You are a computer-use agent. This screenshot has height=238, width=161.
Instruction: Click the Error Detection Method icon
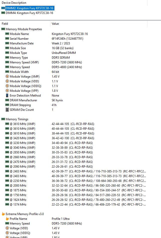[7, 95]
